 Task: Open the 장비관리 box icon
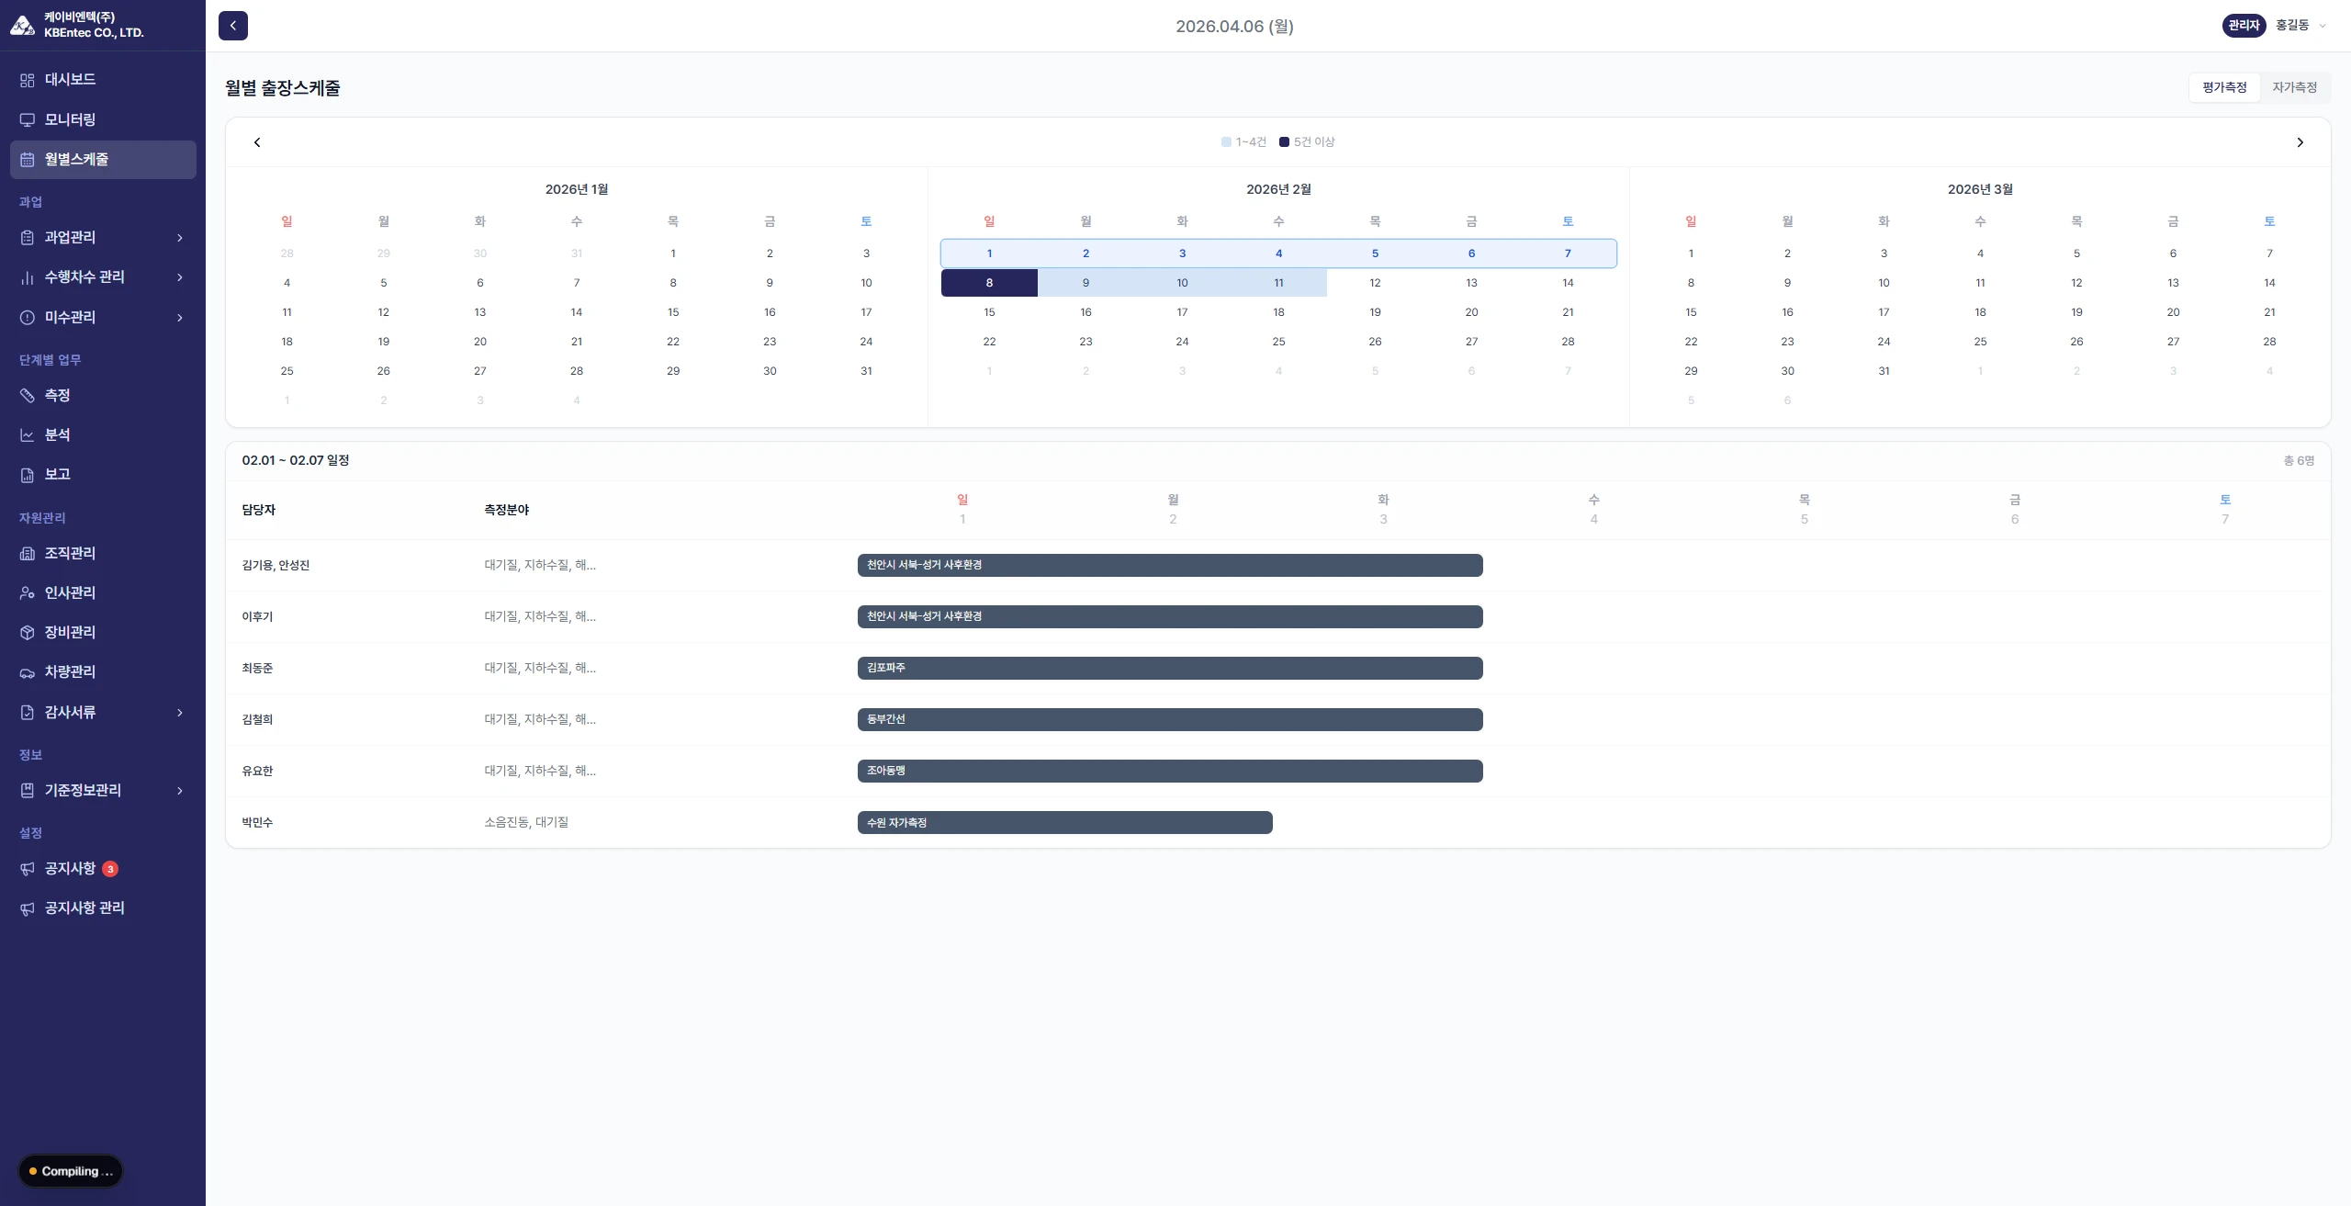pyautogui.click(x=28, y=632)
